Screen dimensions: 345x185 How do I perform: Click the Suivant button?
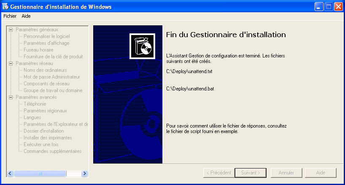point(251,173)
